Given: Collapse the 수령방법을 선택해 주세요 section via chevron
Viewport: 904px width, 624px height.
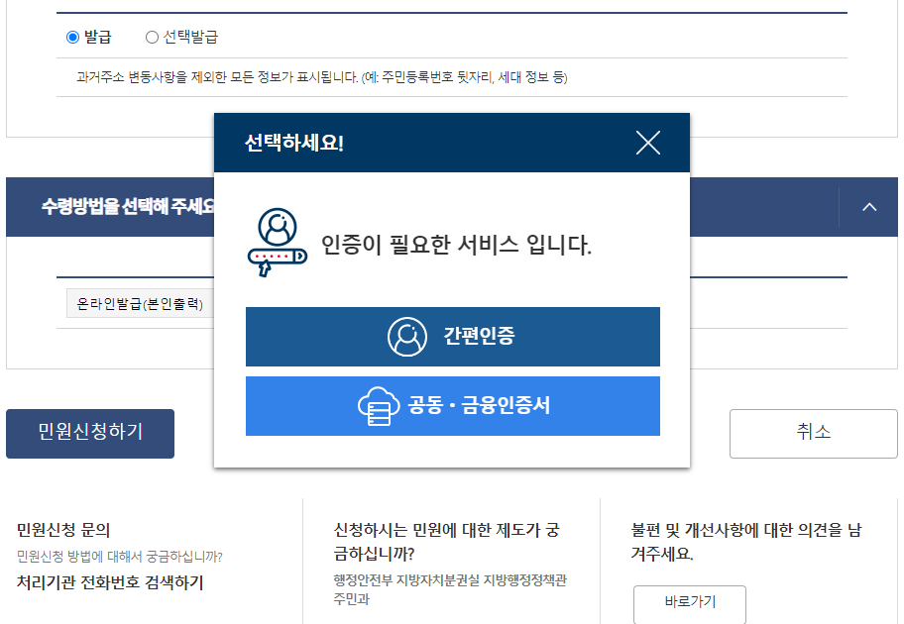Looking at the screenshot, I should 869,207.
